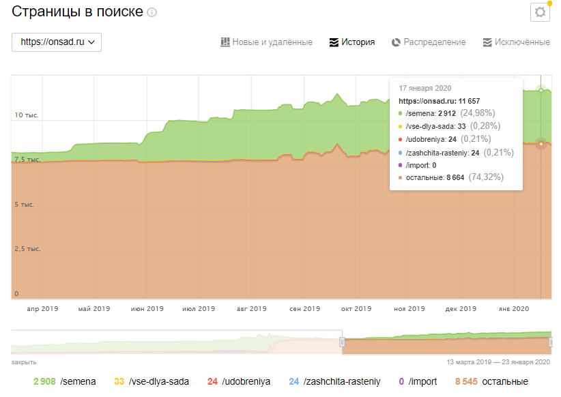561x397 pixels.
Task: Grab the left handle of range selector
Action: click(342, 342)
